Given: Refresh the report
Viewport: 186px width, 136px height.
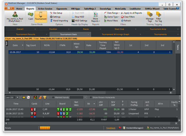Looking at the screenshot, I should coord(126,21).
